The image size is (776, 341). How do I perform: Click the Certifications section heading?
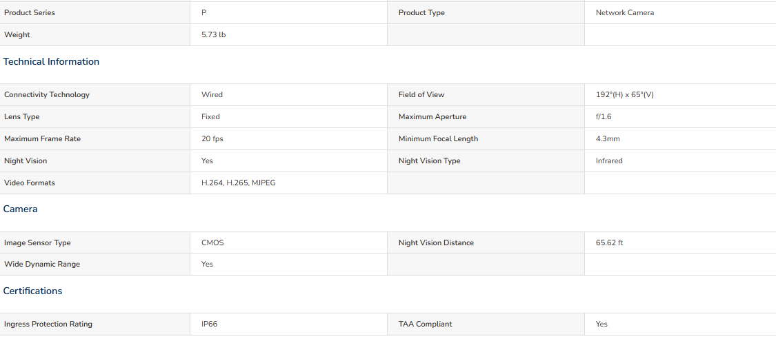click(x=32, y=291)
